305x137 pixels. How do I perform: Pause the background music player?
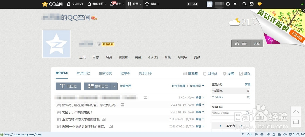point(189,4)
